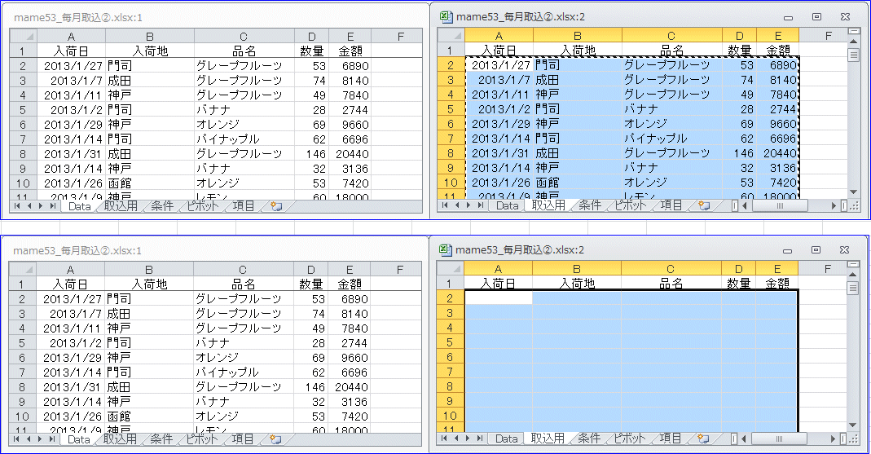The height and width of the screenshot is (454, 871).
Task: Minimize button of lower-right window
Action: 787,250
